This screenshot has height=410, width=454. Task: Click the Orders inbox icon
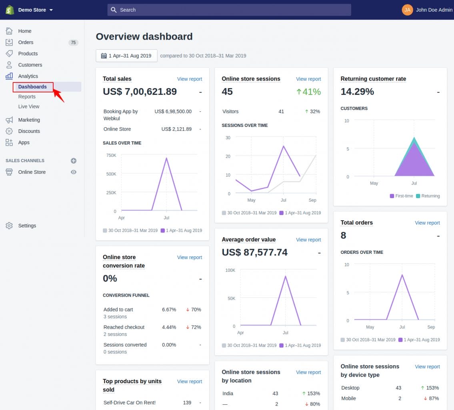(x=9, y=42)
